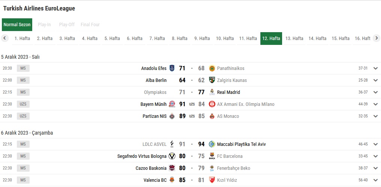Select the FC Barcelona crest icon
The width and height of the screenshot is (381, 187).
[x=212, y=156]
